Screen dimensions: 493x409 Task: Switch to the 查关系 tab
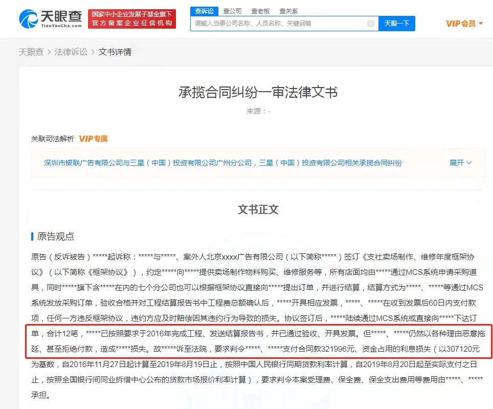(x=288, y=11)
